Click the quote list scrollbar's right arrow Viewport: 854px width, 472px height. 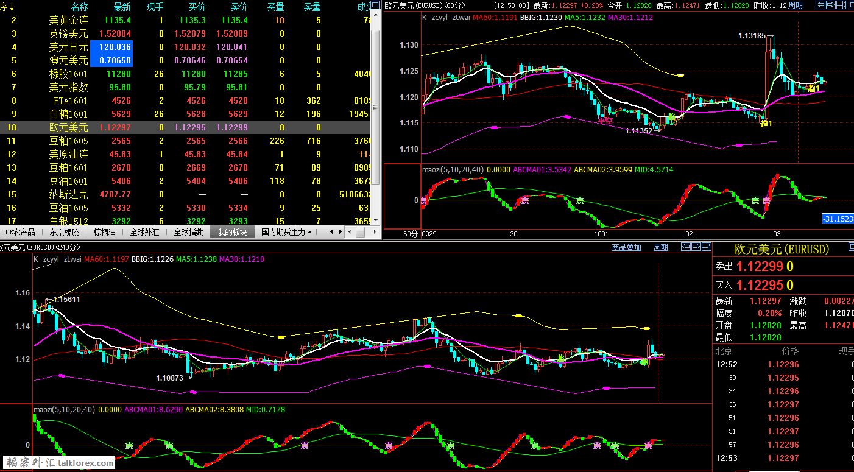[375, 232]
